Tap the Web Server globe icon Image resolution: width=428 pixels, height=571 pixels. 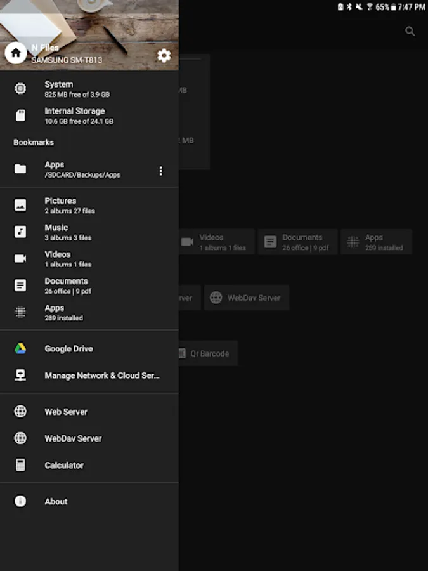click(x=20, y=412)
